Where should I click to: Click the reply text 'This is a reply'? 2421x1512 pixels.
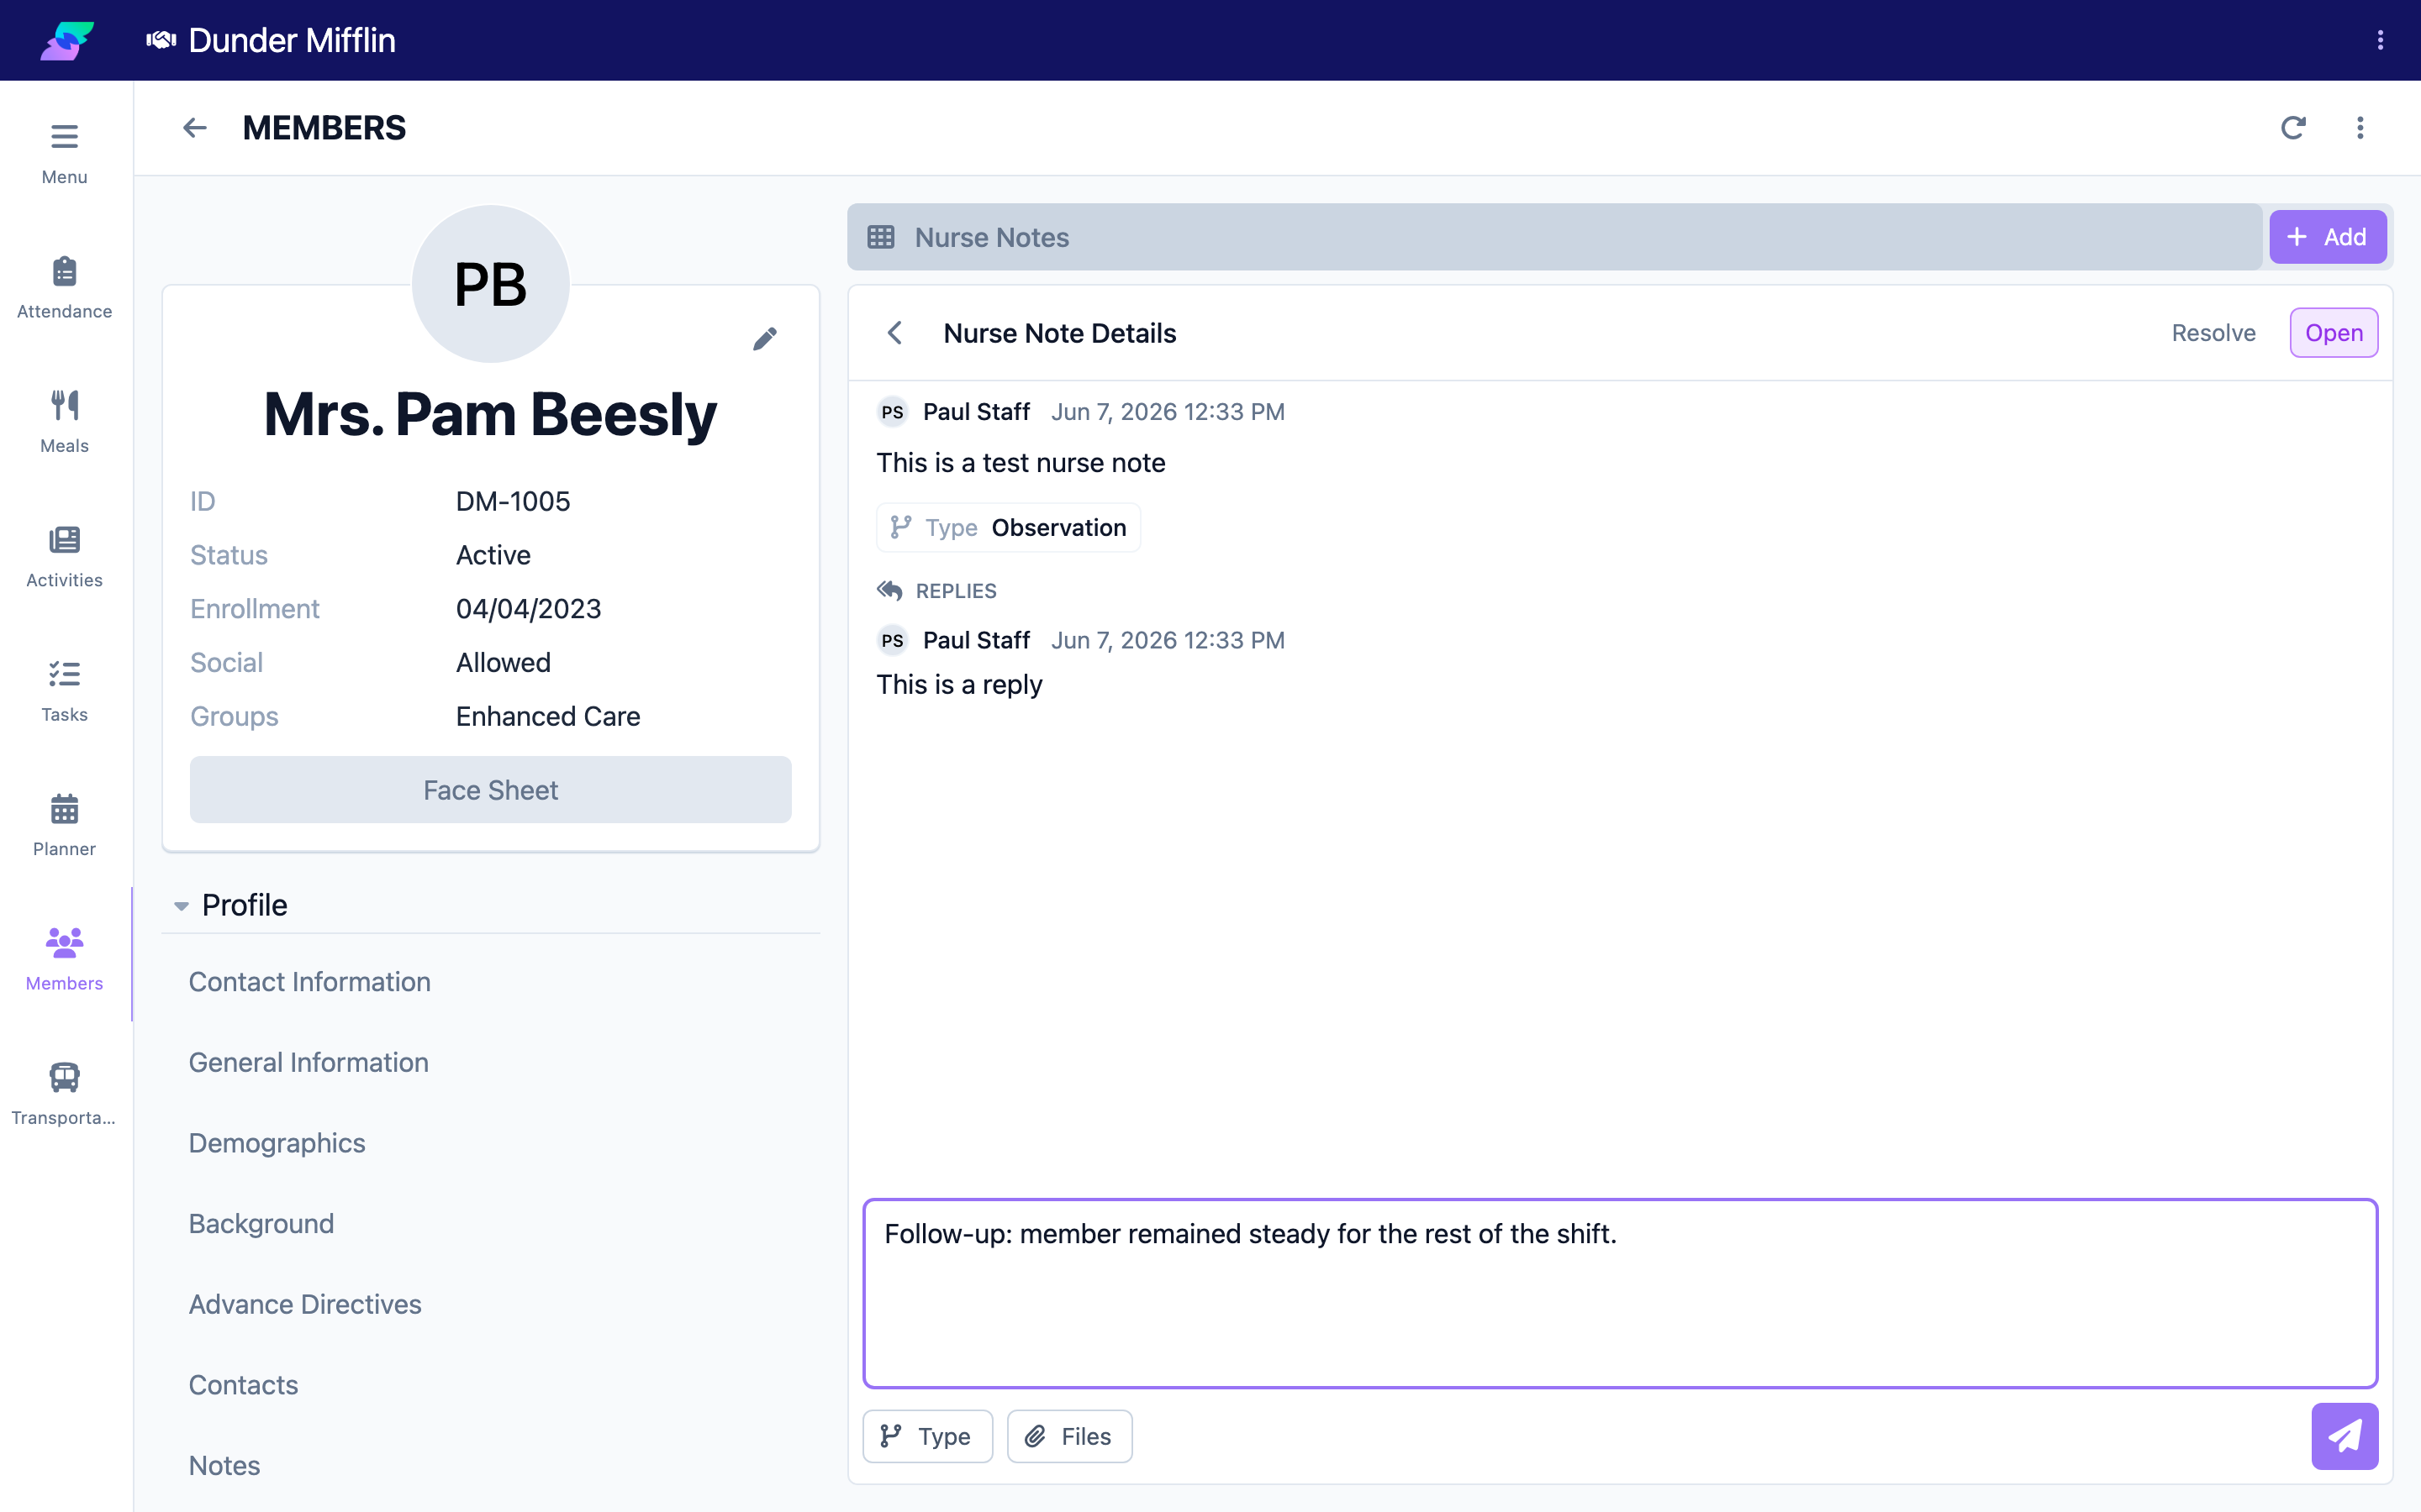tap(959, 685)
